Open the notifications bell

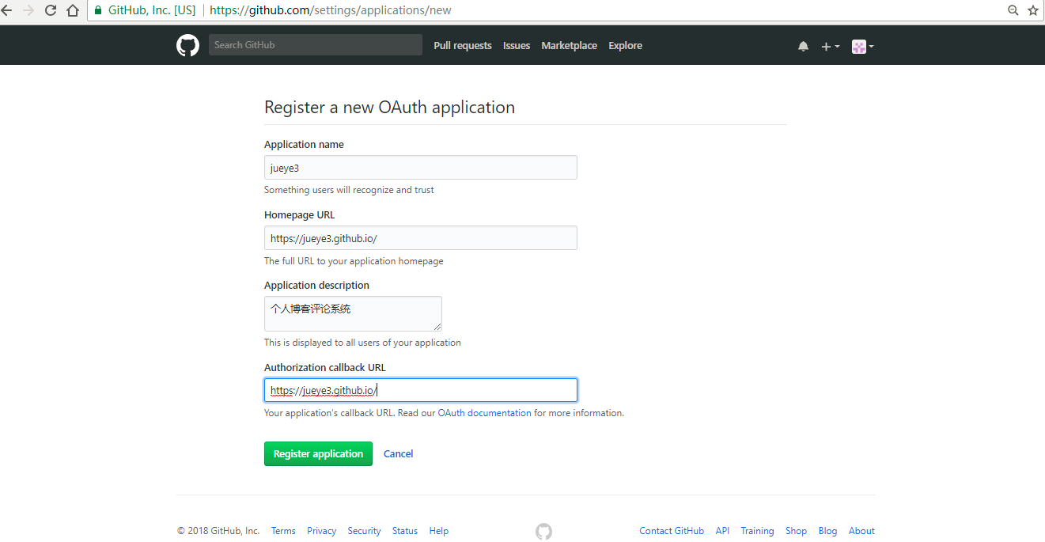(x=803, y=46)
